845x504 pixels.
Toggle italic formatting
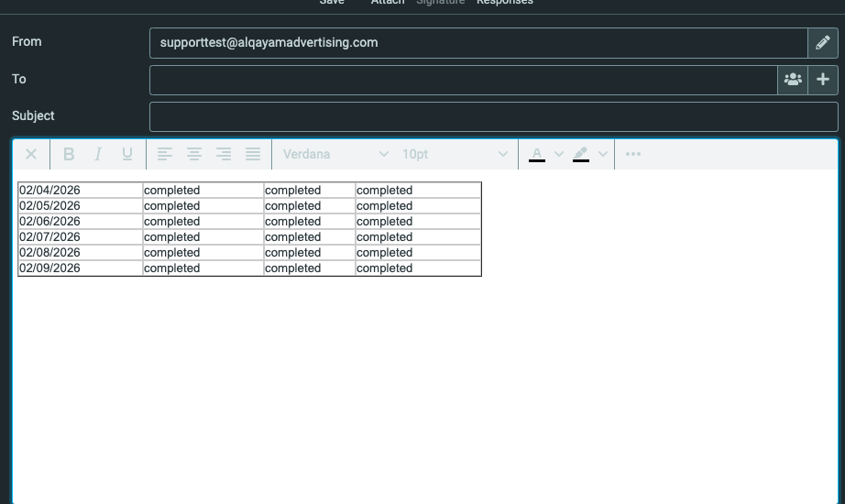pos(98,154)
